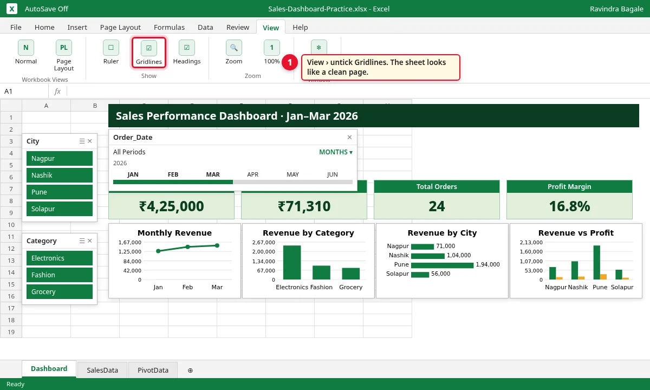
Task: Open the Insert ribbon tab
Action: tap(77, 27)
